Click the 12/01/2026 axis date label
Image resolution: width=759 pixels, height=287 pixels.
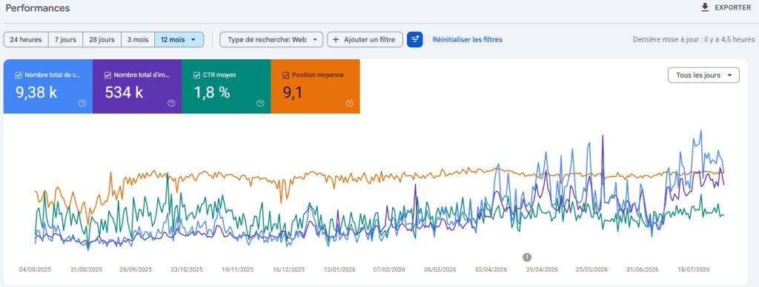339,269
